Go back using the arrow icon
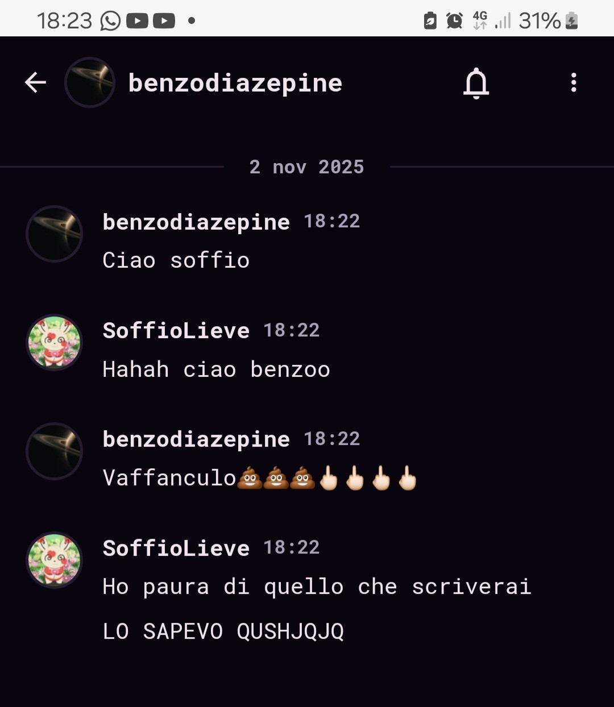614x707 pixels. [x=35, y=82]
